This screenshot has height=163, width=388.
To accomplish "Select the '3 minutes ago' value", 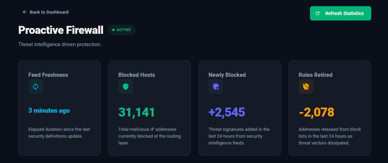I will point(49,110).
